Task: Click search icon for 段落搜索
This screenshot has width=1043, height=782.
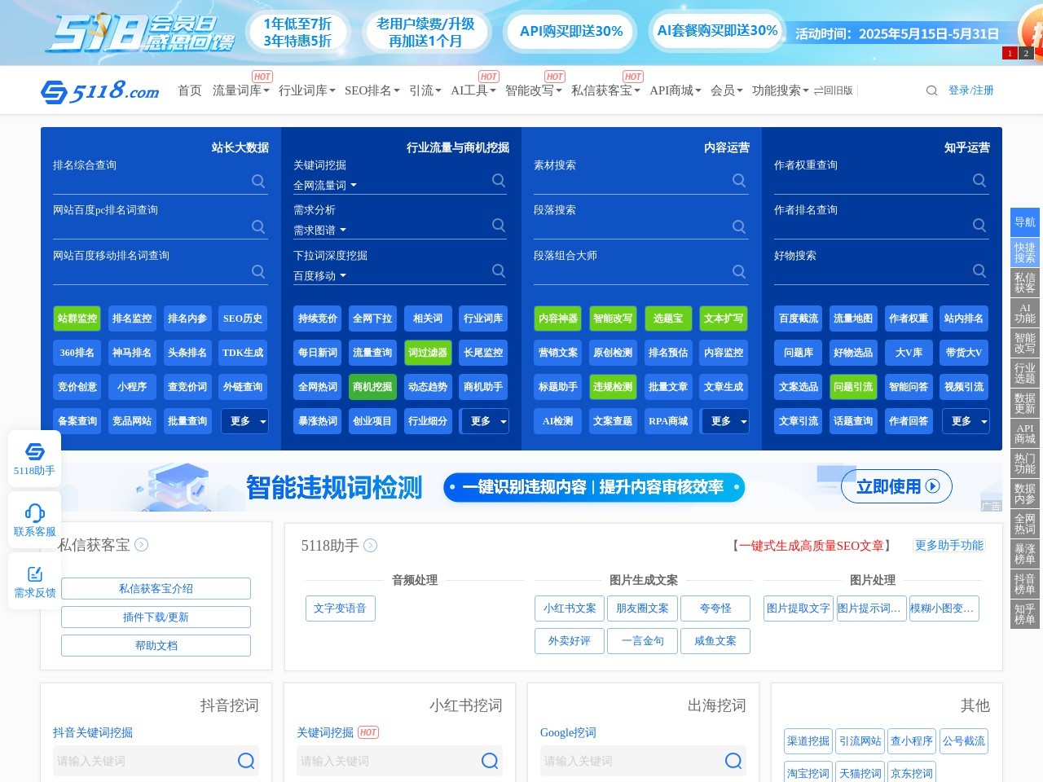Action: click(739, 226)
